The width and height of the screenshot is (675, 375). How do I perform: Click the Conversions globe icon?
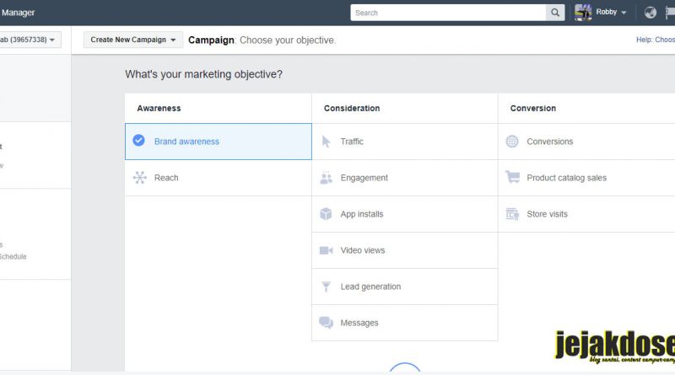point(512,141)
